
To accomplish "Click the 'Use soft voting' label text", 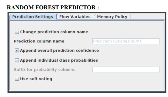I will pos(36,79).
